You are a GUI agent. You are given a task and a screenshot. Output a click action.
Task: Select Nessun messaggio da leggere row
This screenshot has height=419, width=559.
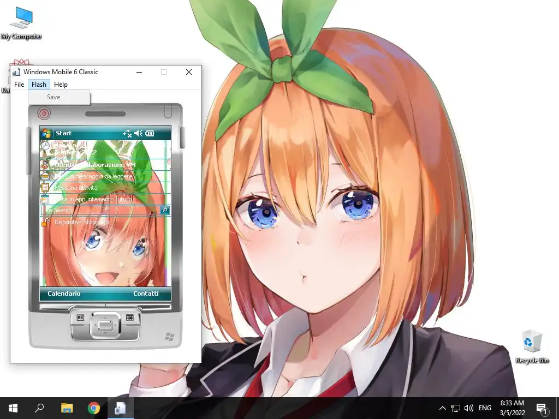click(x=105, y=176)
